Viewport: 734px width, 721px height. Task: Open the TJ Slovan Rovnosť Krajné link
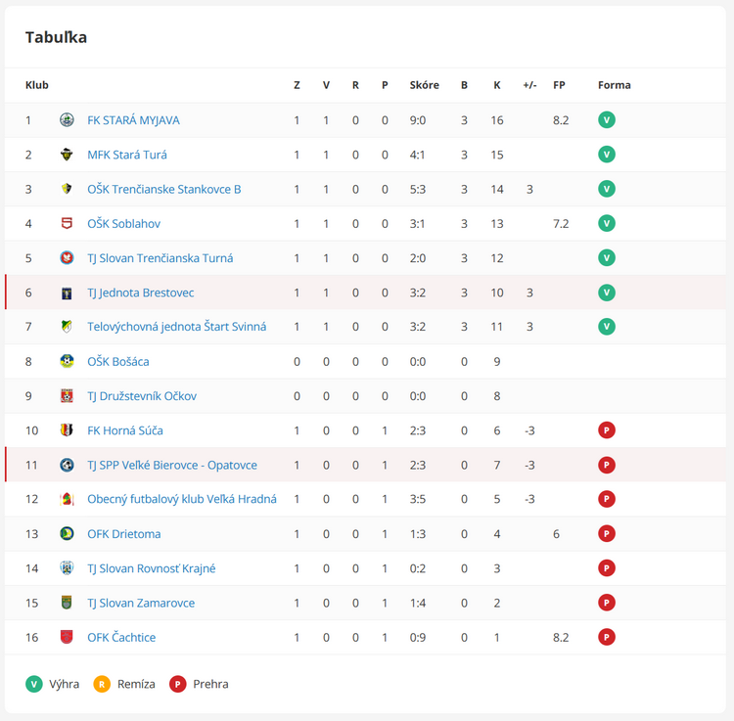click(151, 568)
